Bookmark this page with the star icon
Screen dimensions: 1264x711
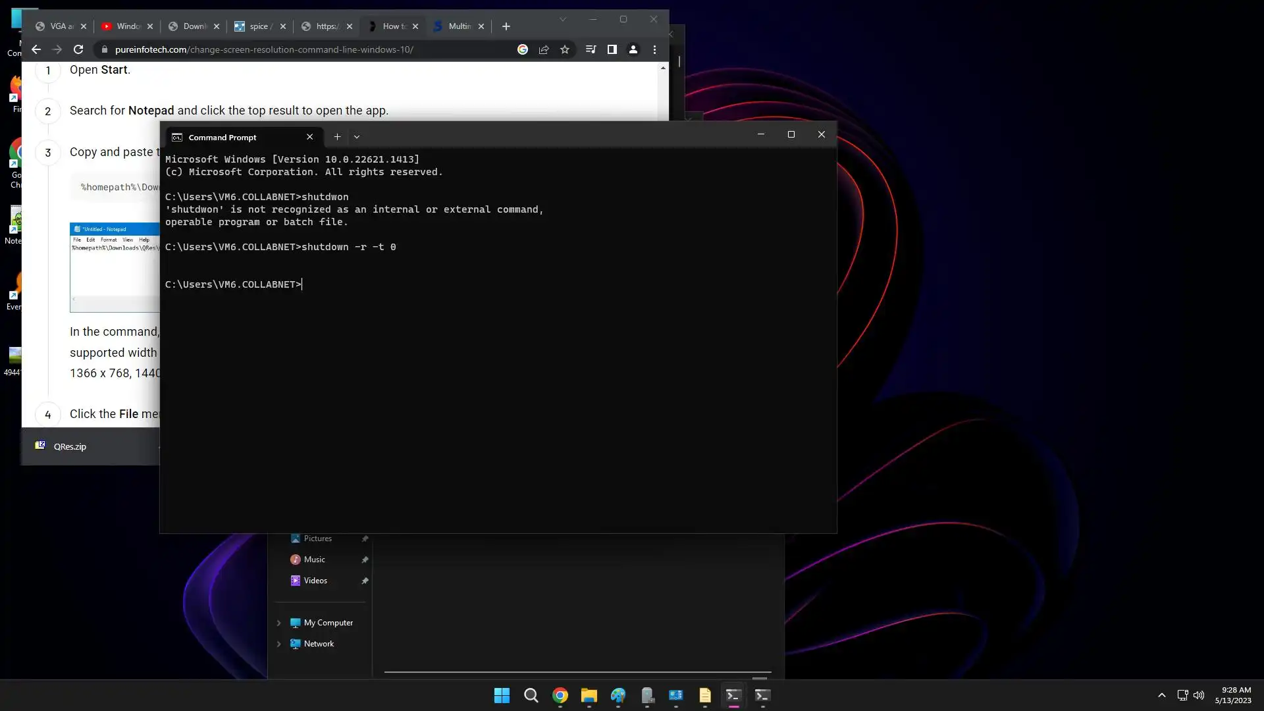[x=565, y=49]
